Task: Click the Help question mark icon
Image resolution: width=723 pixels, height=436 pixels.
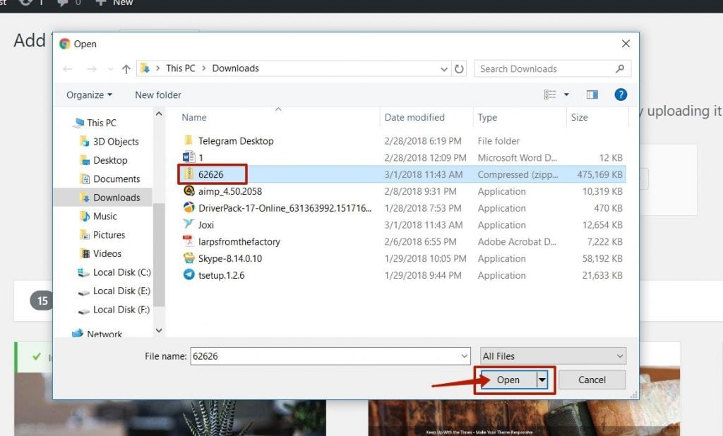Action: coord(621,95)
